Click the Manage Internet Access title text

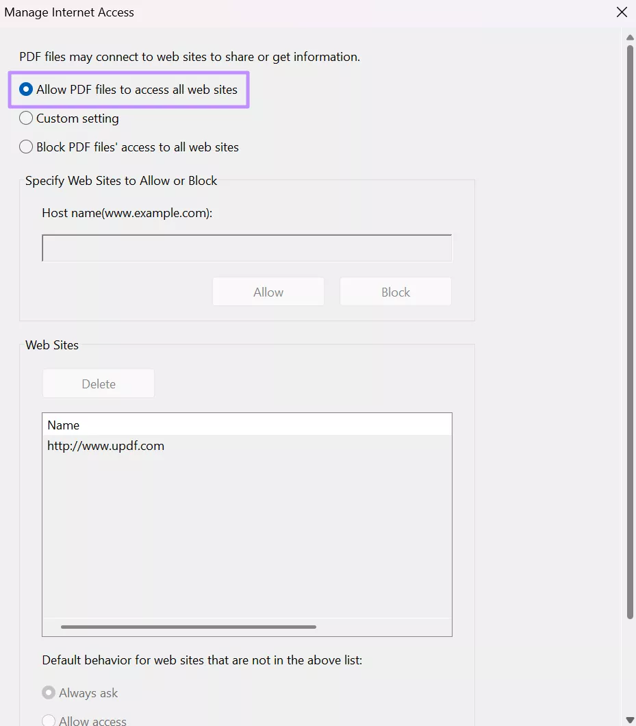point(69,12)
